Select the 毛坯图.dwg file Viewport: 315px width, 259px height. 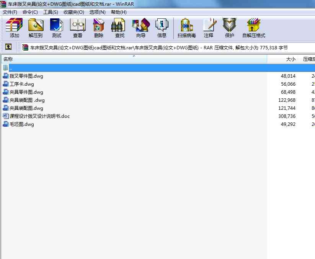(21, 124)
